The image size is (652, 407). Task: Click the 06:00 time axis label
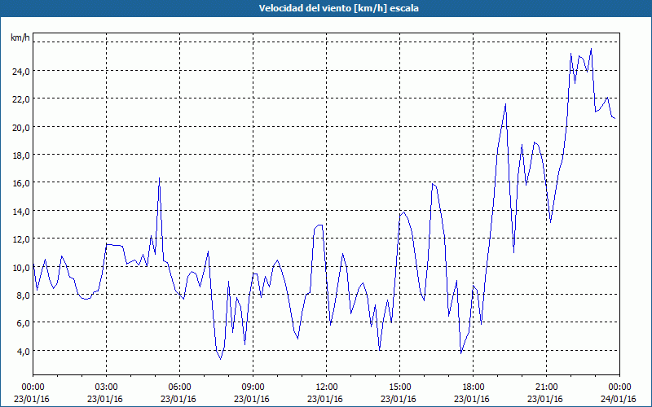(x=179, y=387)
